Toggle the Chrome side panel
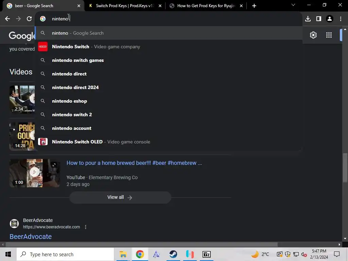 319,19
